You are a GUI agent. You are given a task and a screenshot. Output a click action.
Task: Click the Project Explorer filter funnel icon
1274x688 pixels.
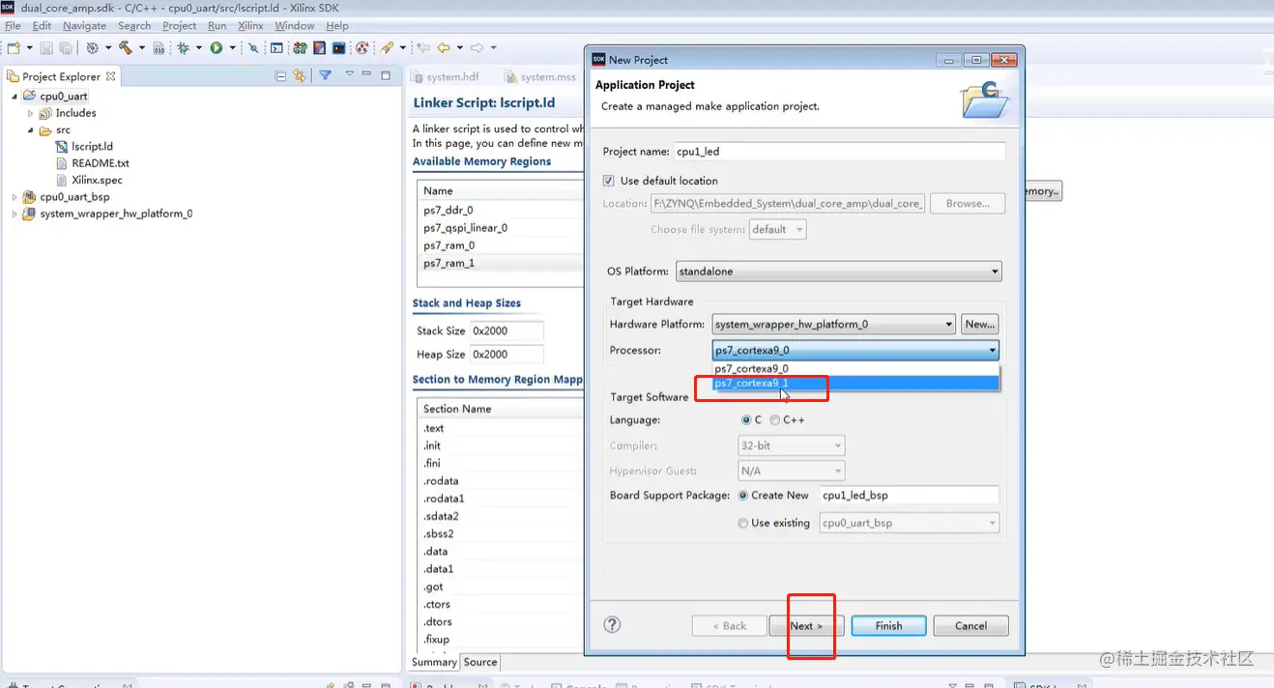tap(326, 75)
